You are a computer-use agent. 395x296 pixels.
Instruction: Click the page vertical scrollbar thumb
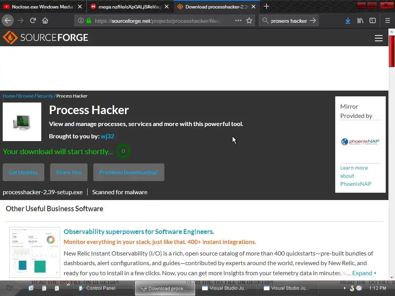pyautogui.click(x=392, y=51)
